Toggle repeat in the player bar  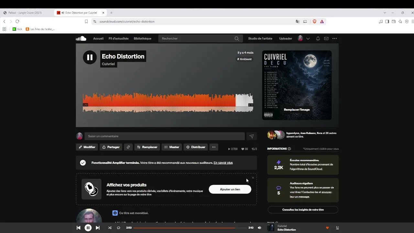118,228
